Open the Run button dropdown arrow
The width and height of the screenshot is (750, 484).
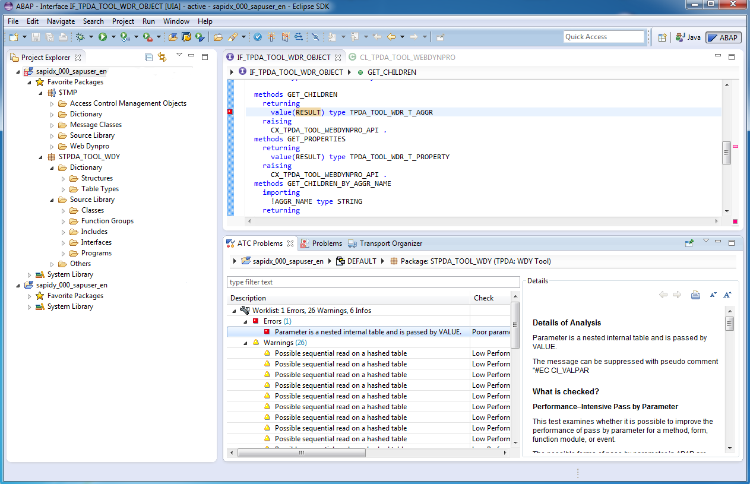coord(113,37)
